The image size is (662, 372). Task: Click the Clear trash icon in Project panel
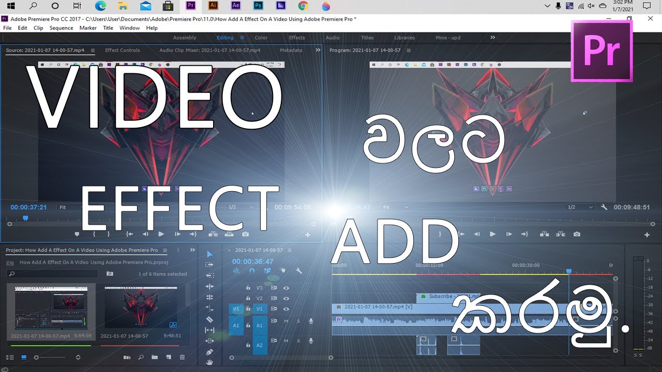[182, 357]
